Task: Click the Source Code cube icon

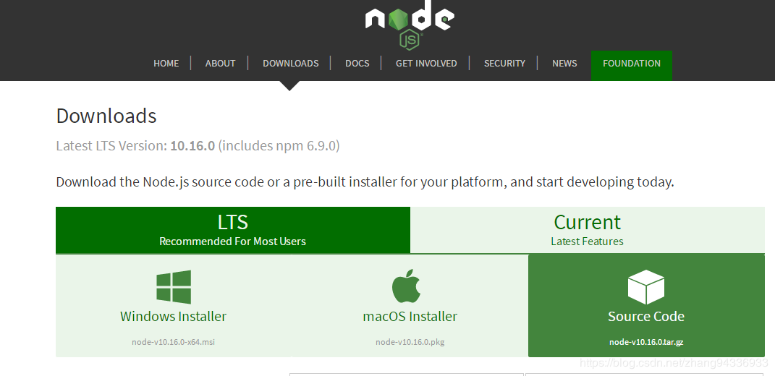Action: (x=646, y=287)
